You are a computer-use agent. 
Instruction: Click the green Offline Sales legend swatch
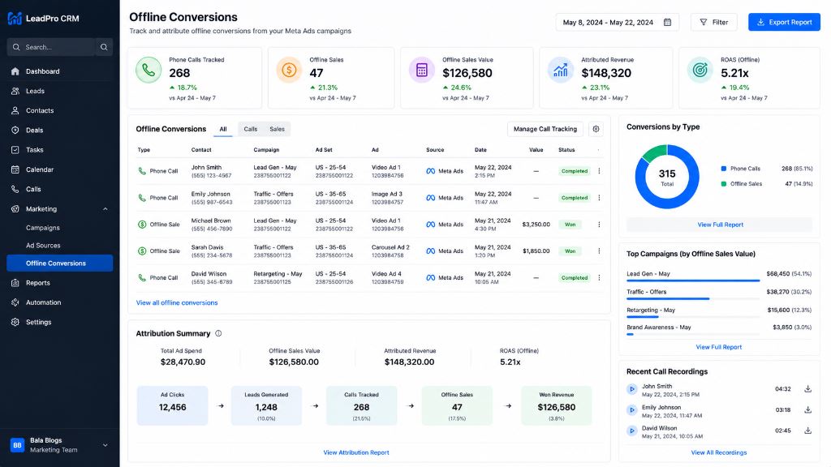(x=723, y=184)
